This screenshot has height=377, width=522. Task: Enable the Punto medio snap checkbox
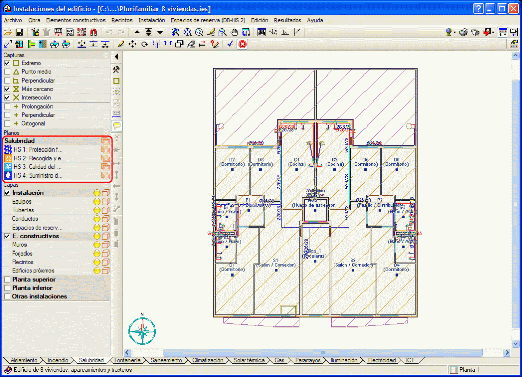(7, 72)
